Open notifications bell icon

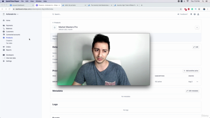[x=191, y=14]
